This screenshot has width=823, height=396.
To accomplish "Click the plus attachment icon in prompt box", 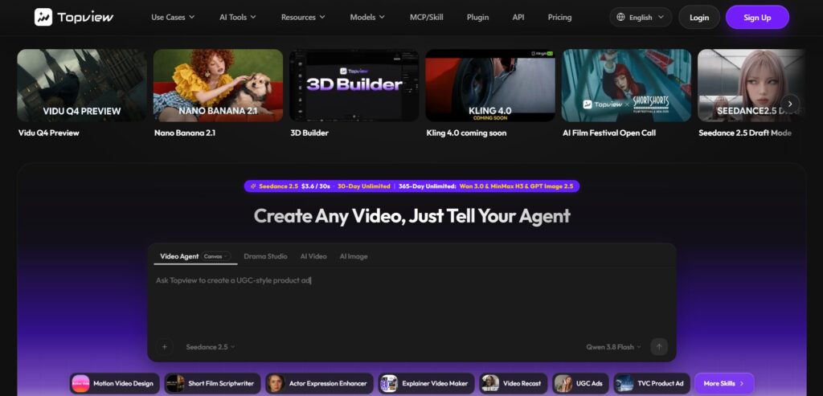I will pos(164,347).
